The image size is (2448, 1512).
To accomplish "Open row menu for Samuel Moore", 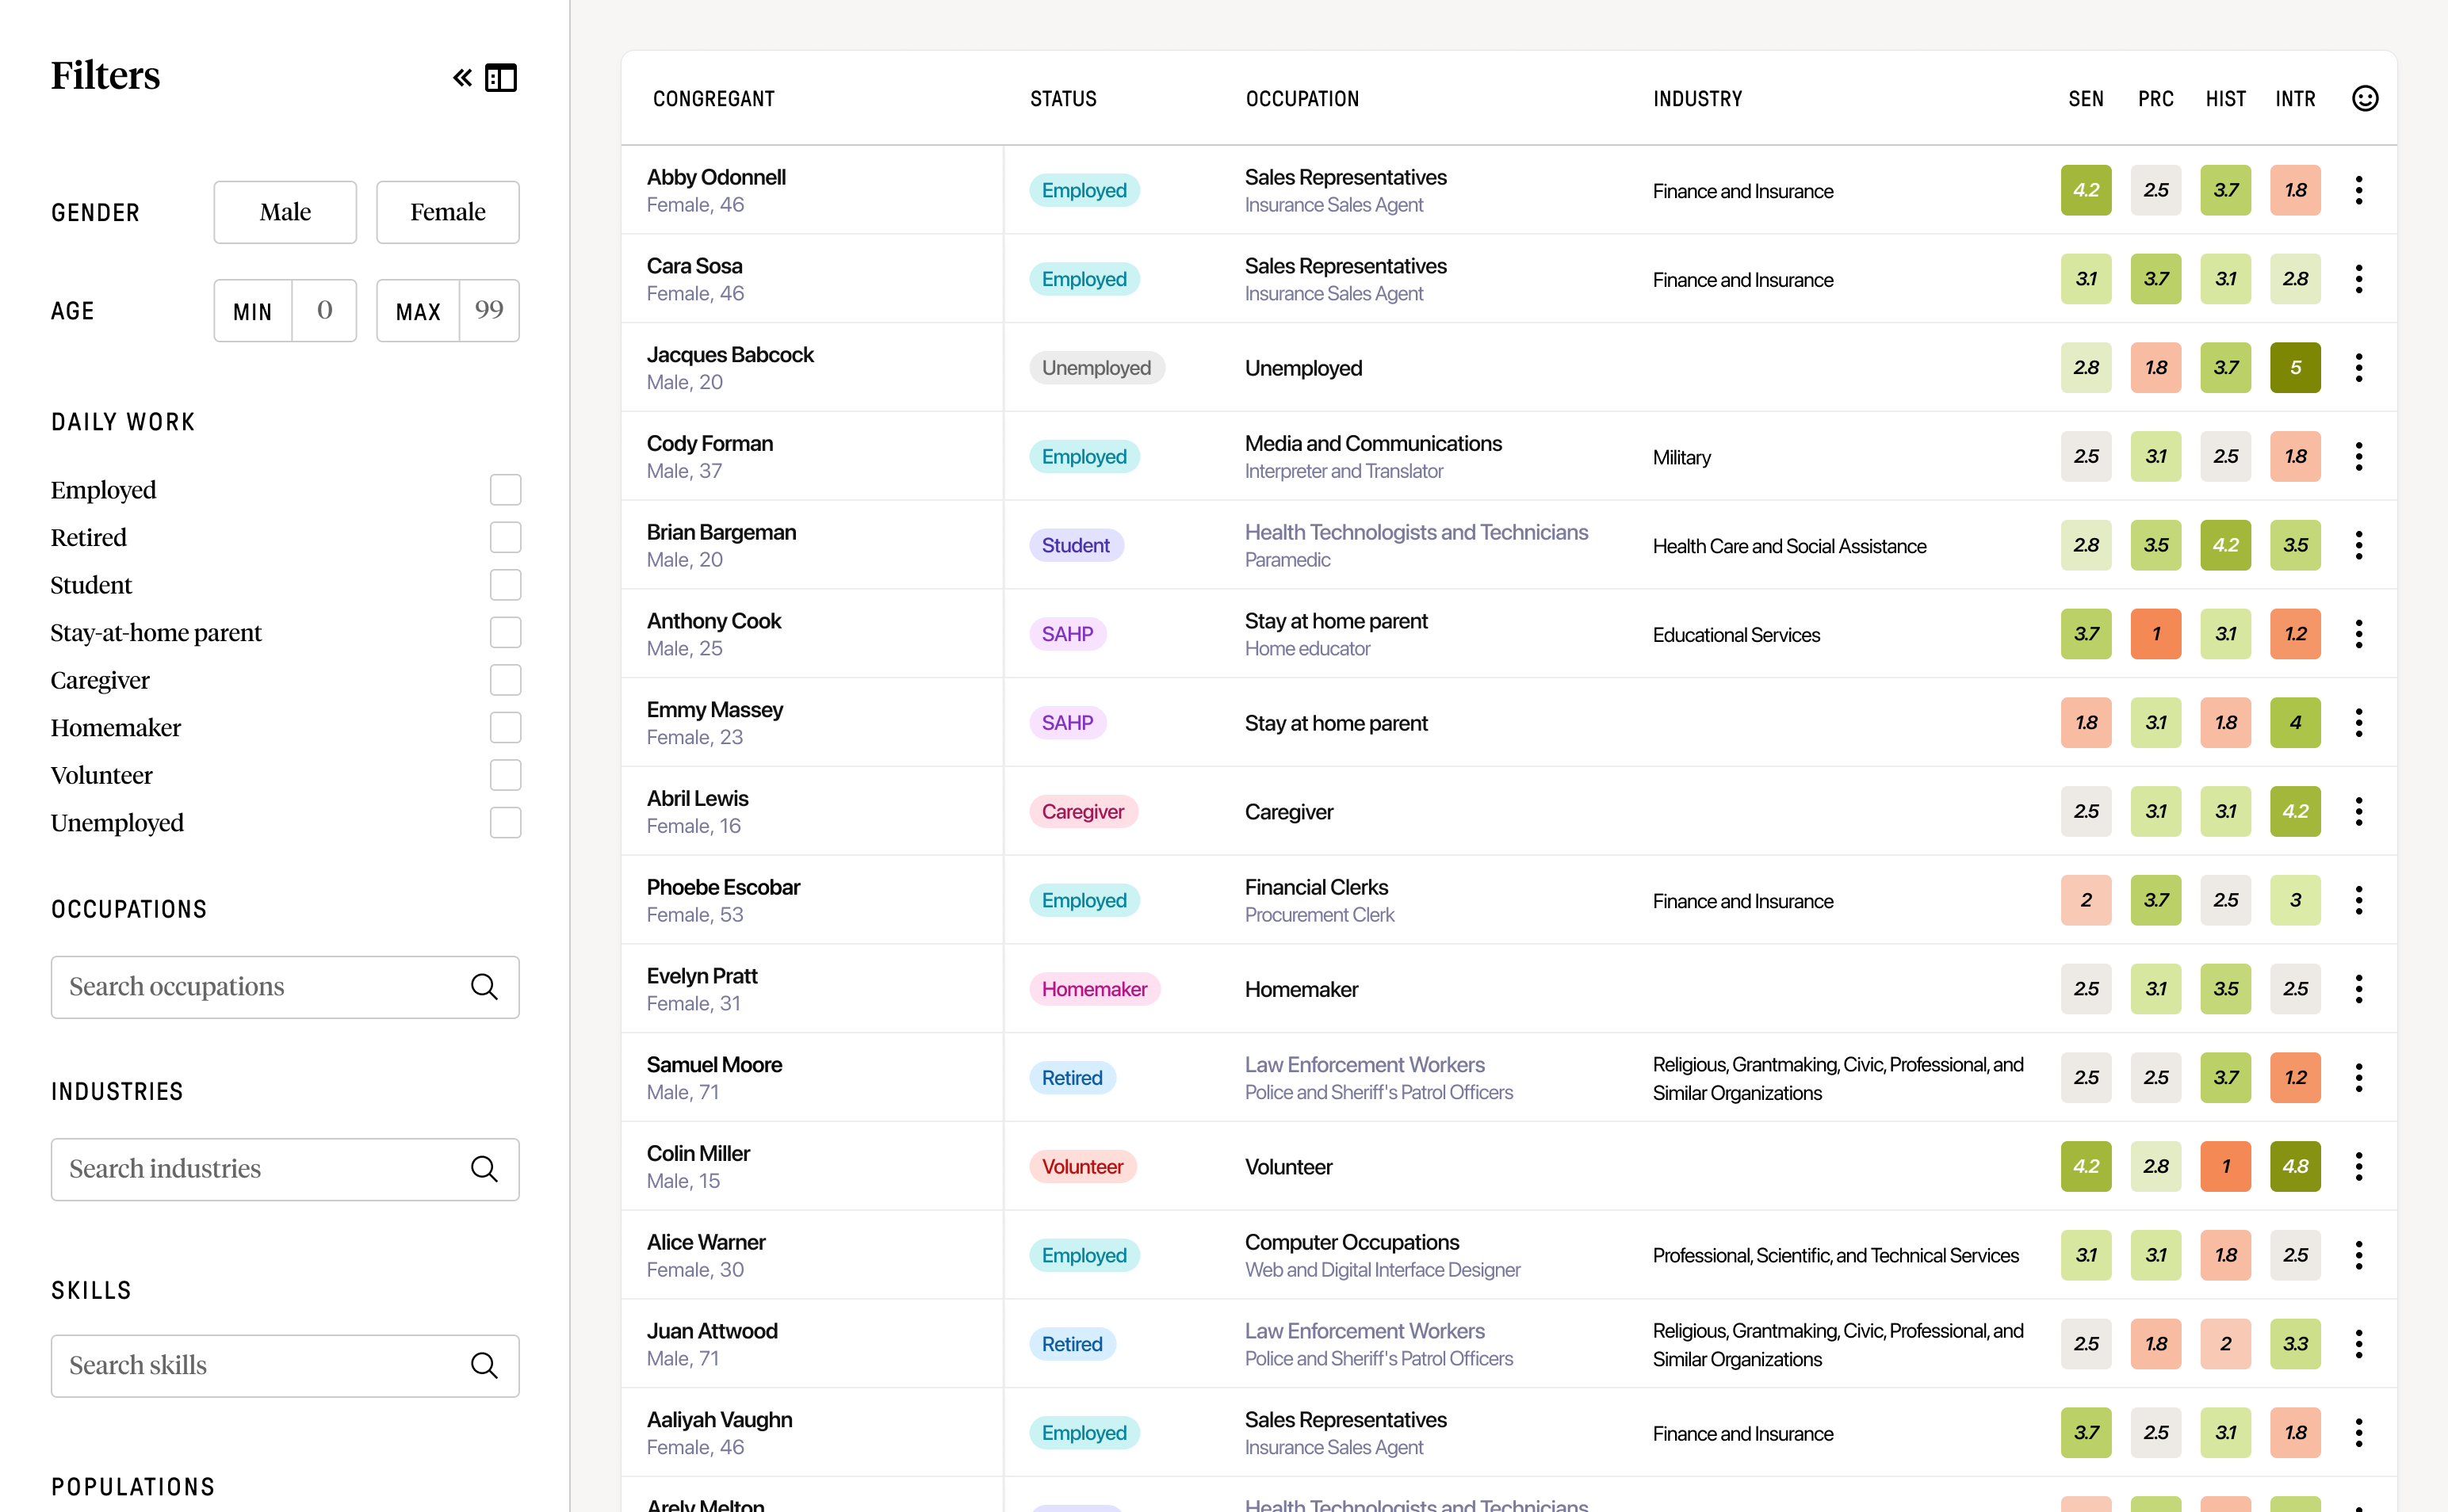I will click(x=2359, y=1078).
